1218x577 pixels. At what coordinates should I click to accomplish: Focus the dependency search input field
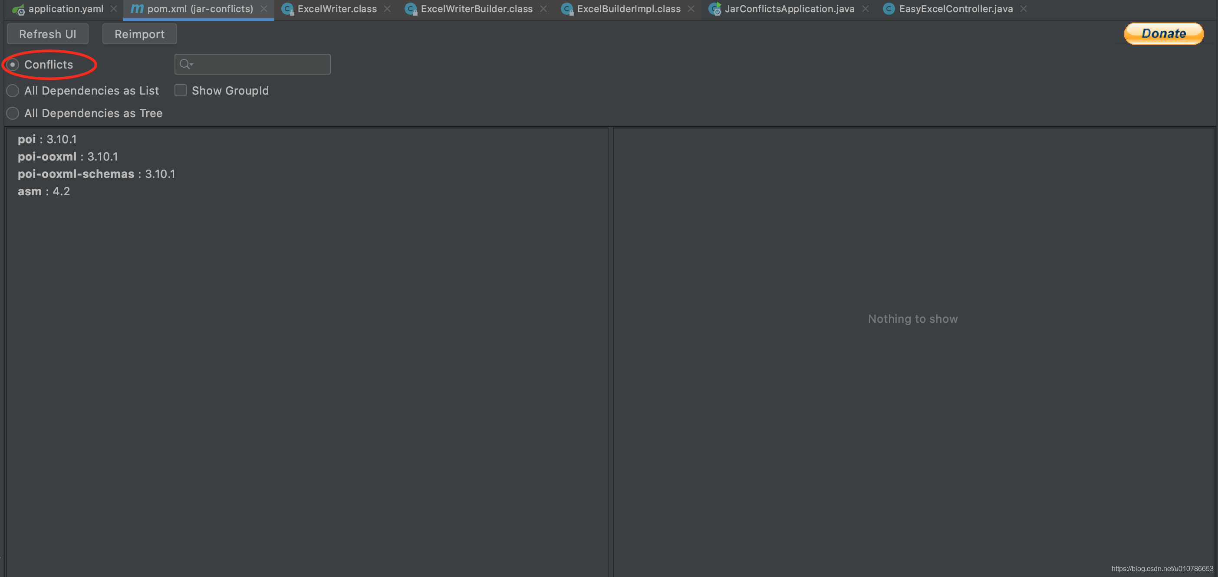click(260, 64)
